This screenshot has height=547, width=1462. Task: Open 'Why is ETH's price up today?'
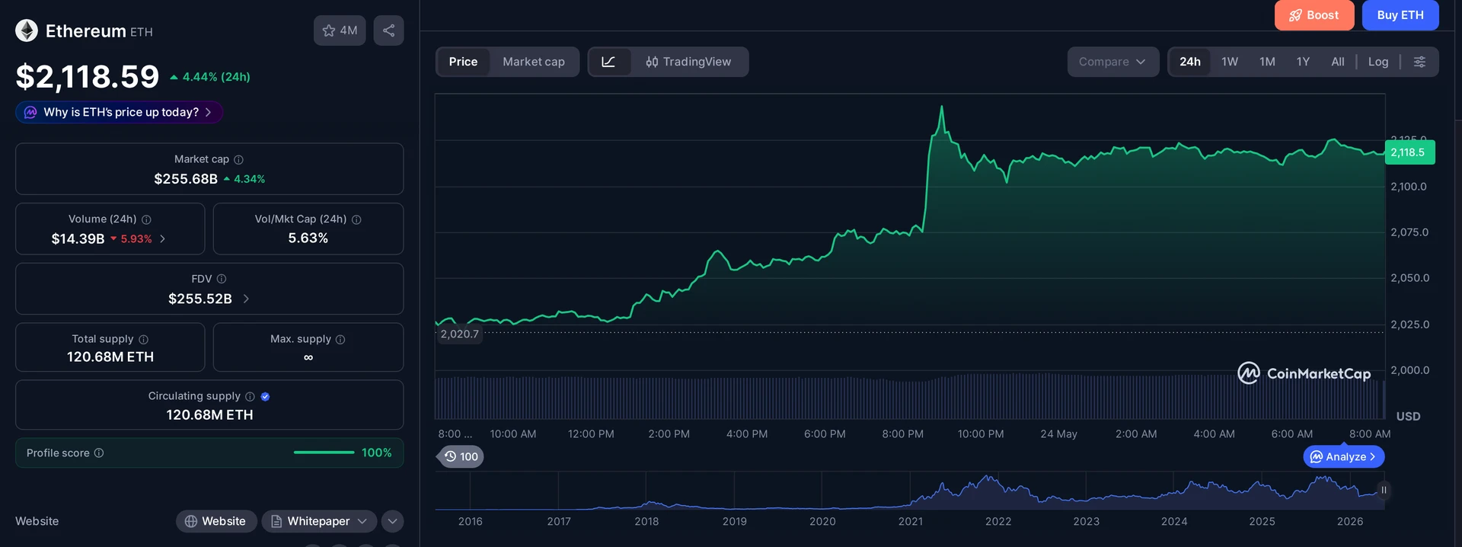click(x=120, y=112)
